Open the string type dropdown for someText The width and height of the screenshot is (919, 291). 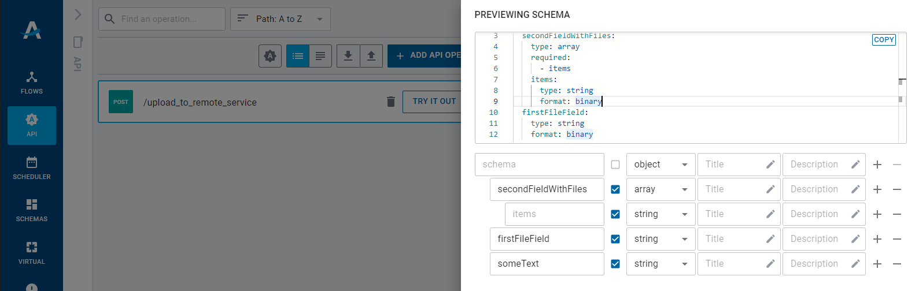(660, 264)
